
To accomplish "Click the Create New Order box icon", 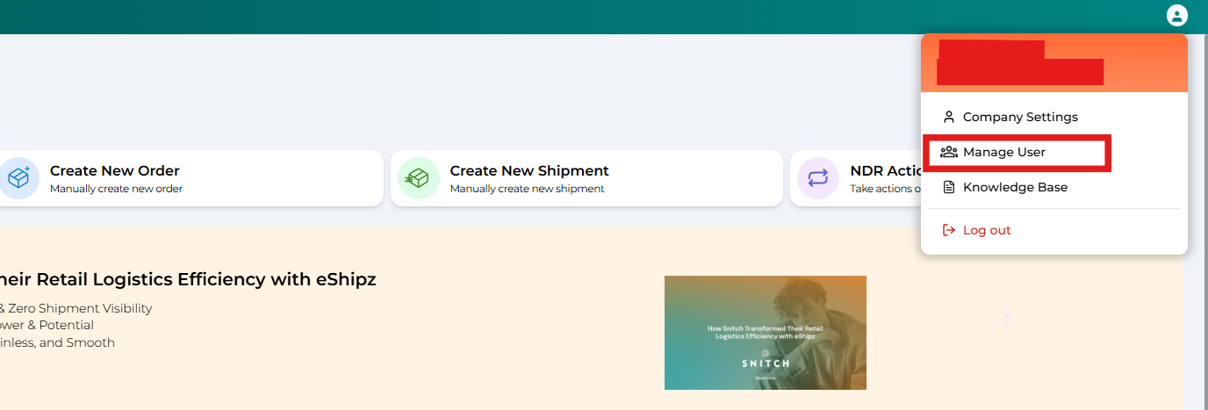I will [18, 178].
